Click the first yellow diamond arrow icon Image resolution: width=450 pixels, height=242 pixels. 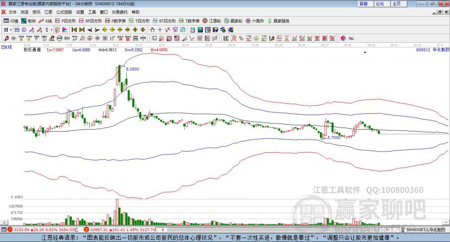click(105, 30)
